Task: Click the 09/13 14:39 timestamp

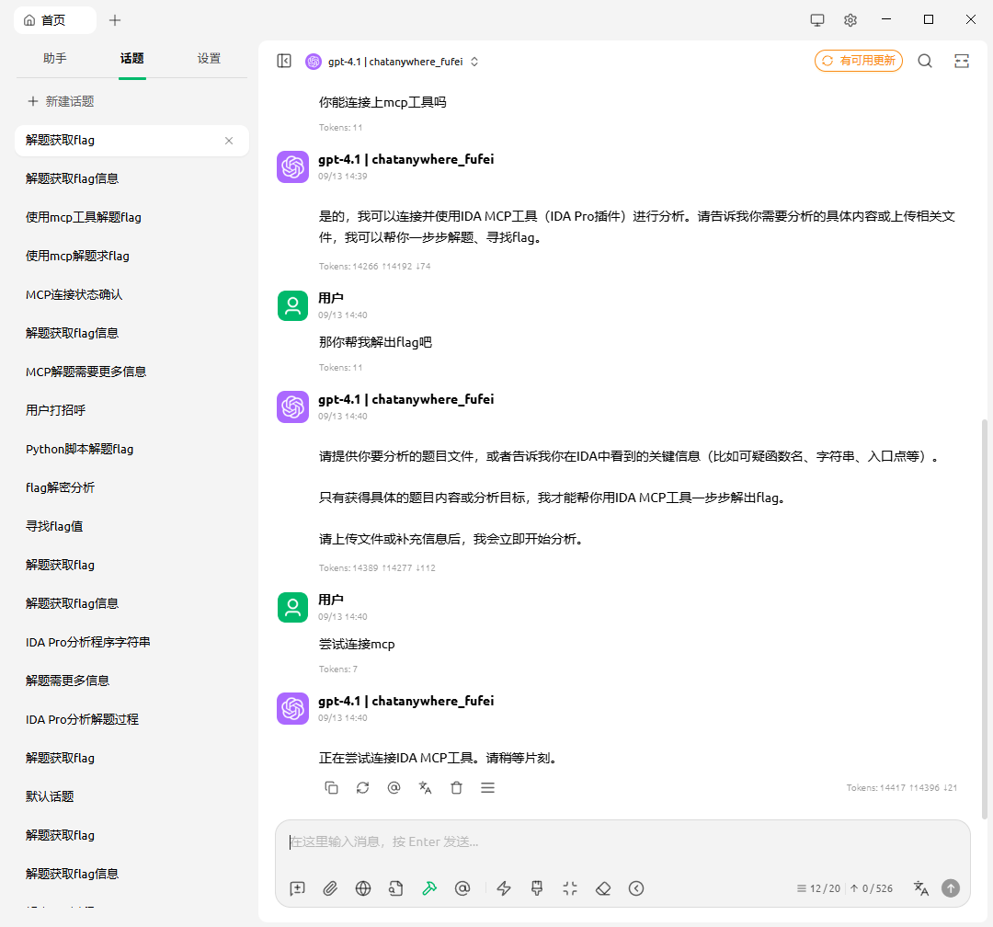Action: (x=343, y=177)
